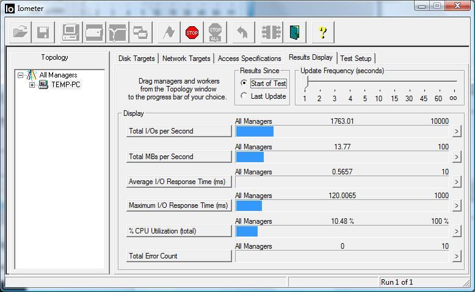Click the Stop All tests icon
The height and width of the screenshot is (292, 475).
click(x=215, y=32)
